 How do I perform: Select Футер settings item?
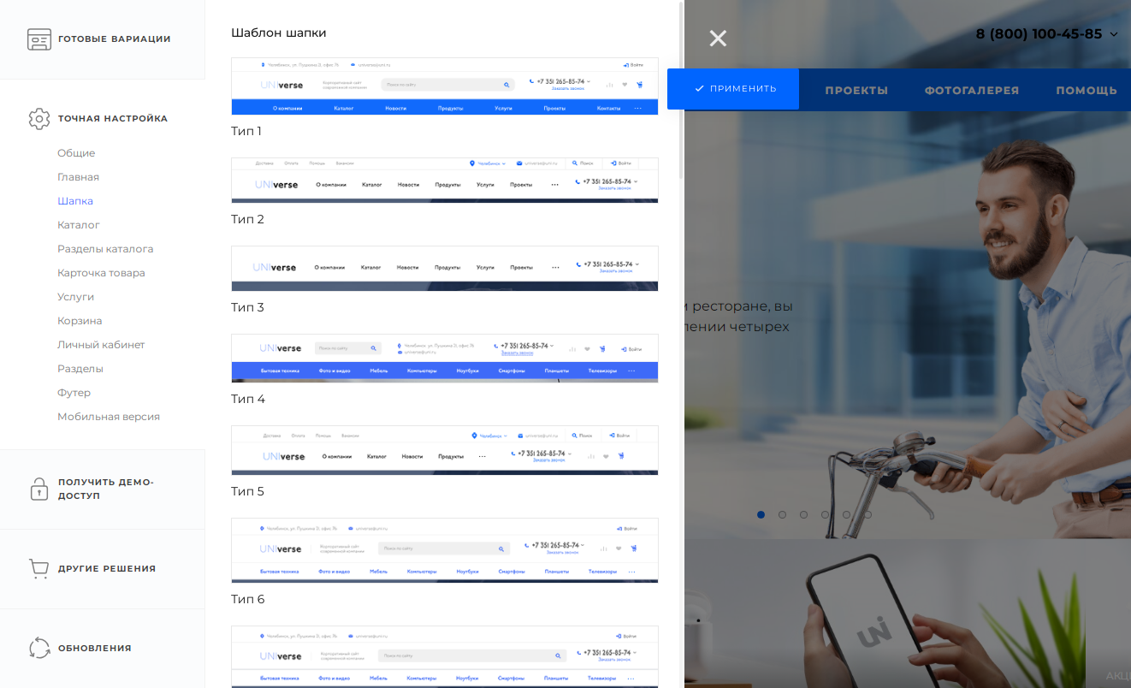74,393
